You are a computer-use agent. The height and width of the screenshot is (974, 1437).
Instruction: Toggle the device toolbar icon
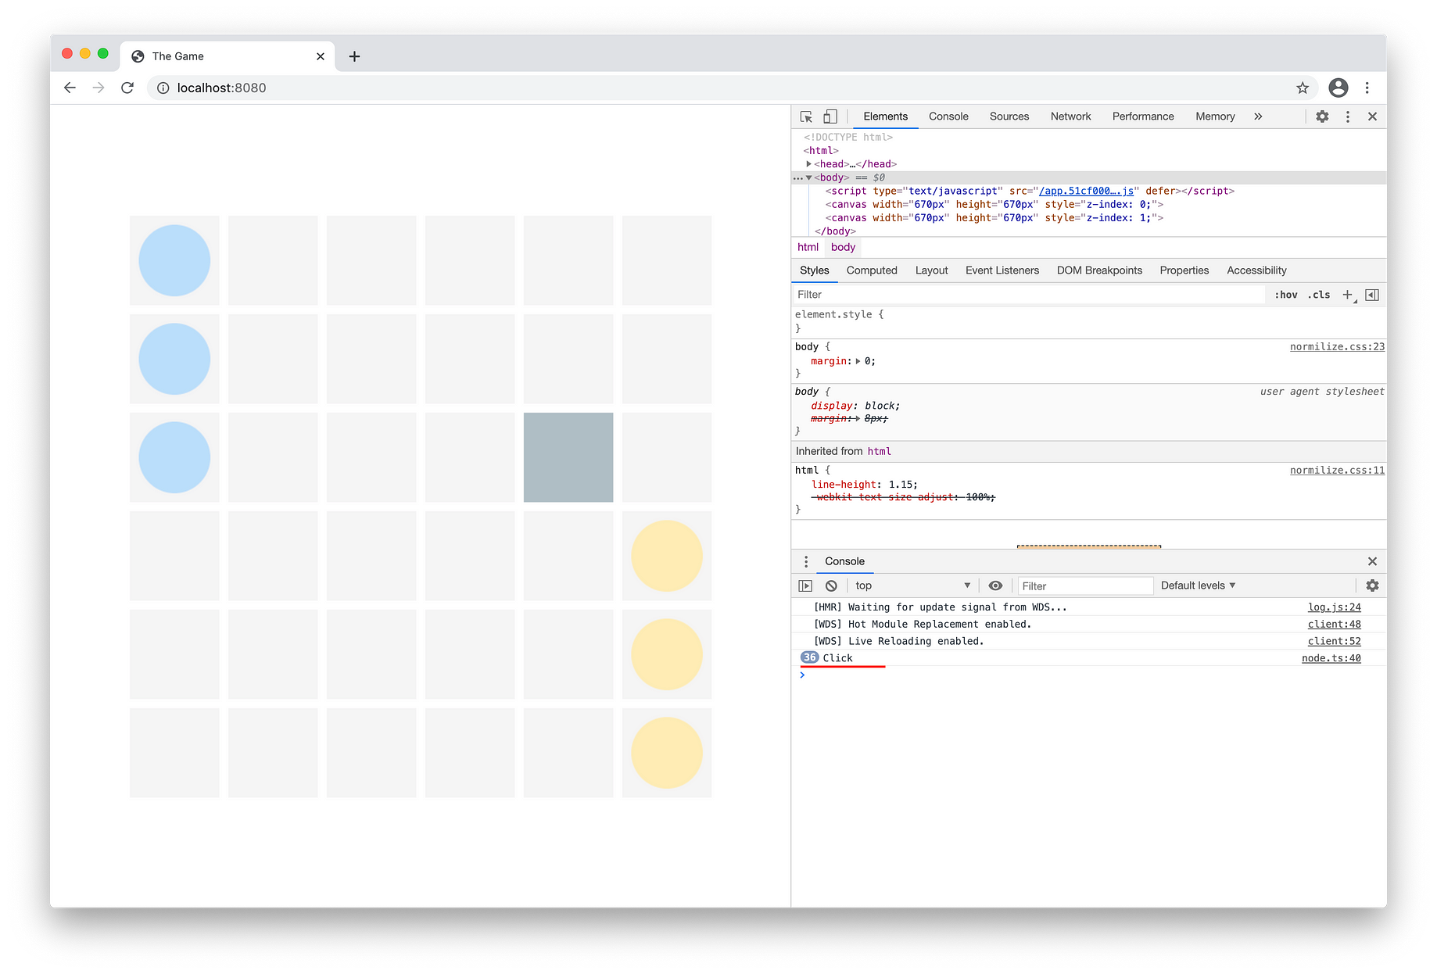point(830,116)
